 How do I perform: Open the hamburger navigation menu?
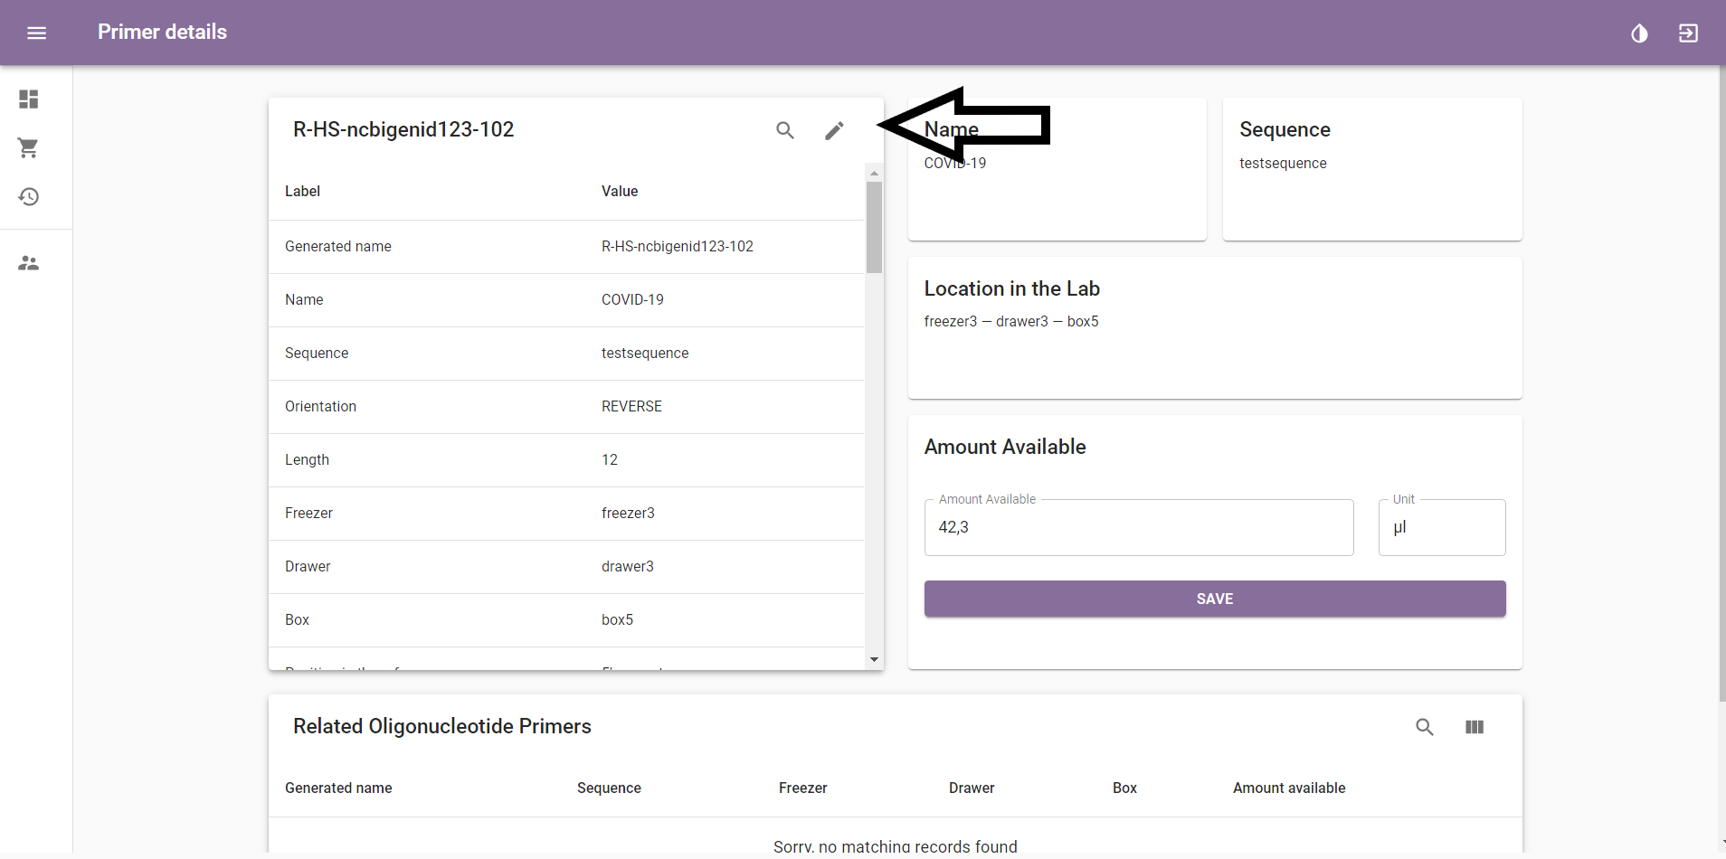pos(36,33)
